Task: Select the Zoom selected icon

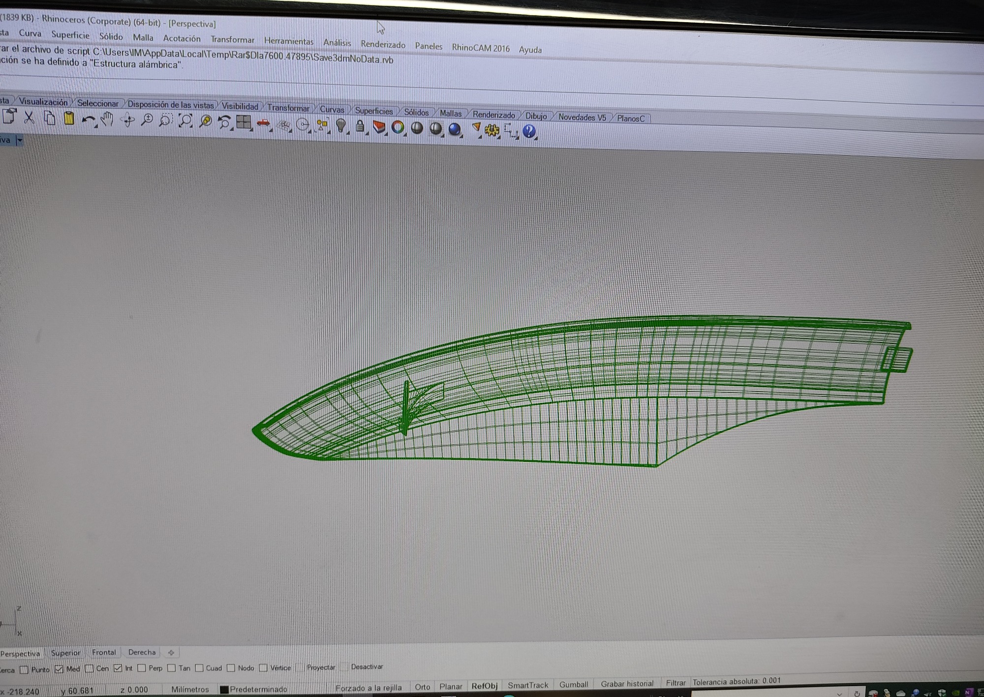Action: click(206, 121)
